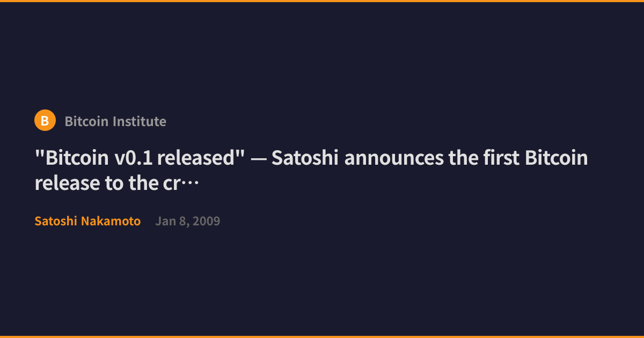Open the "Bitcoin v0.1 released" quoted headline
644x338 pixels.
[x=140, y=158]
